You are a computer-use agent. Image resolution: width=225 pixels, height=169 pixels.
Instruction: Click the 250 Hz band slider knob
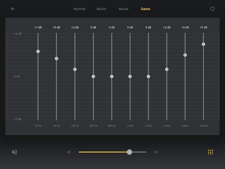tap(93, 77)
